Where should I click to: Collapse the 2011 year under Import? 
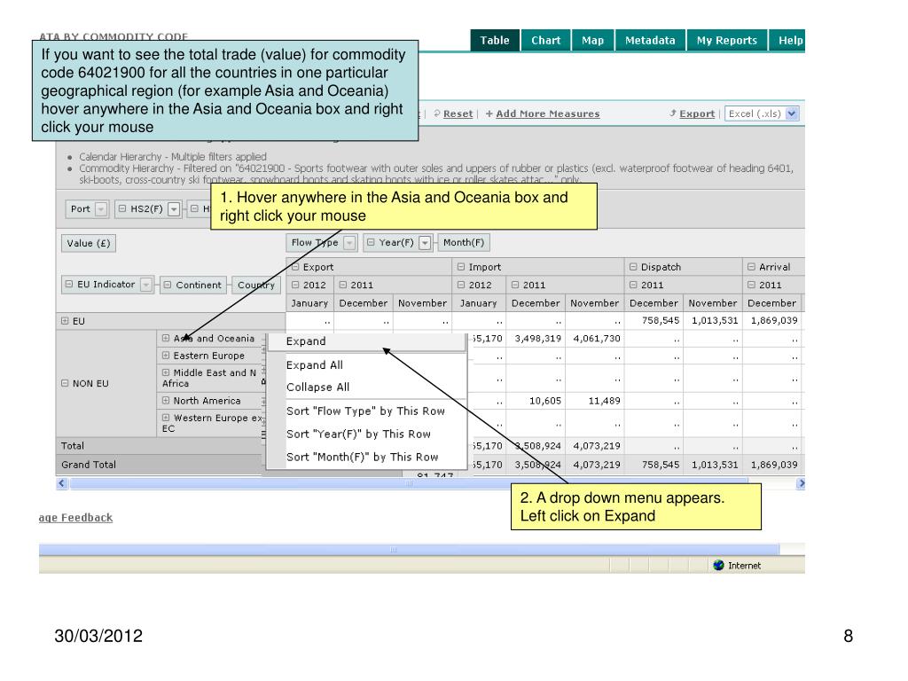click(515, 285)
